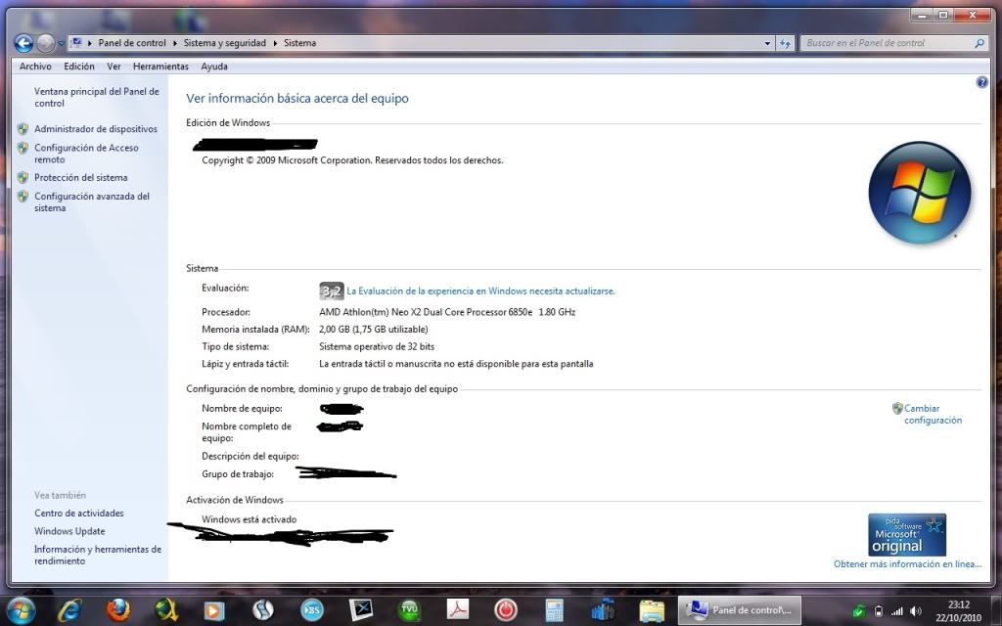This screenshot has width=1002, height=626.
Task: Click 'Windows está activado' text
Action: 250,519
